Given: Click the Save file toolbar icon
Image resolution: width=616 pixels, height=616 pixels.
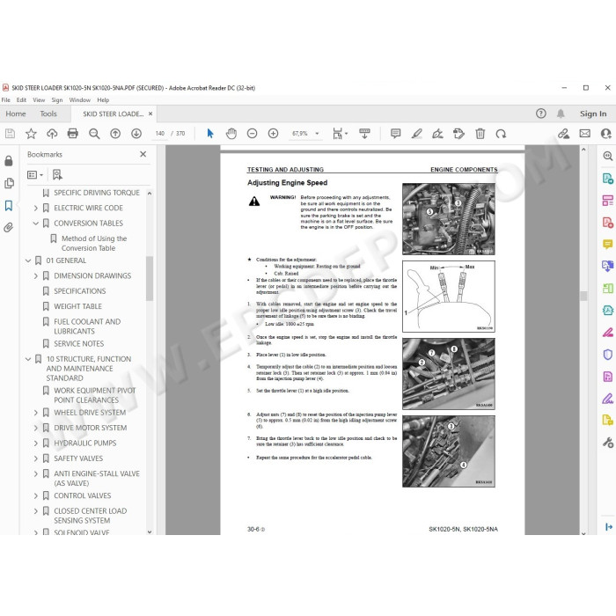Looking at the screenshot, I should tap(10, 134).
